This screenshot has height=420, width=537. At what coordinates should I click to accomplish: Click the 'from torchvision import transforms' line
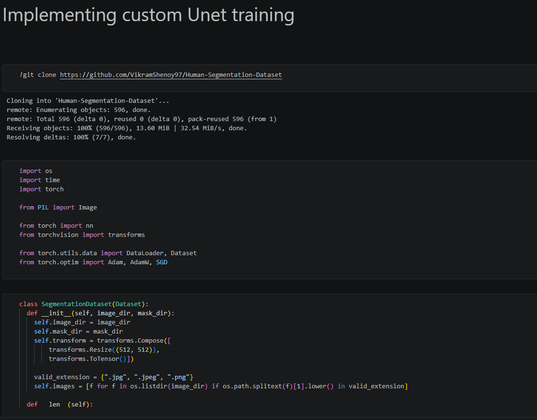82,235
